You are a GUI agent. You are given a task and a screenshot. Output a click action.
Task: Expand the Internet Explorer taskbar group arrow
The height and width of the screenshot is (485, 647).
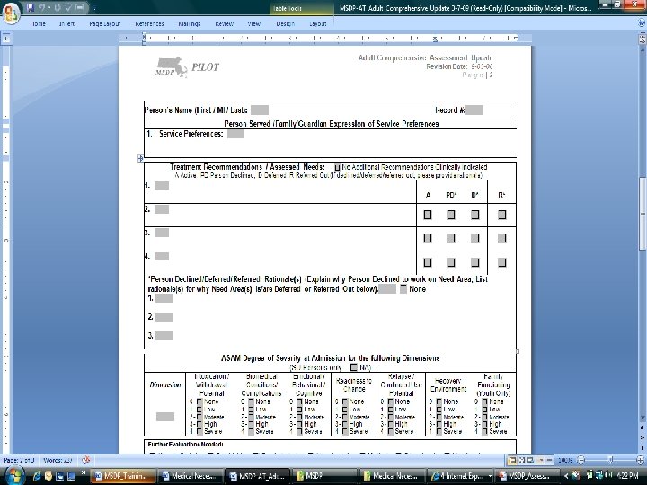490,476
